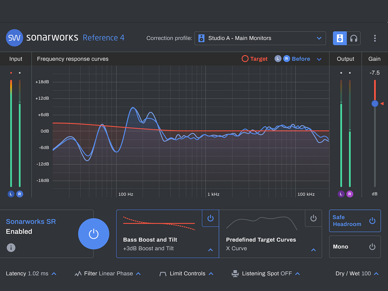The height and width of the screenshot is (291, 388).
Task: Click the 1 kHz axis label
Action: click(x=213, y=194)
